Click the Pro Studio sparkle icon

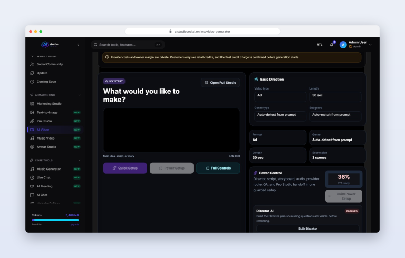32,121
